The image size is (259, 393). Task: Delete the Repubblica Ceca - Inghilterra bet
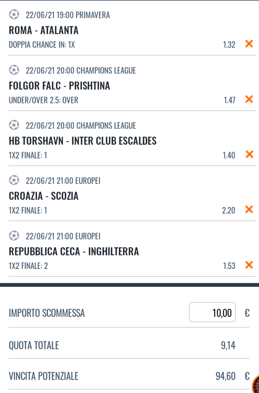pyautogui.click(x=249, y=265)
